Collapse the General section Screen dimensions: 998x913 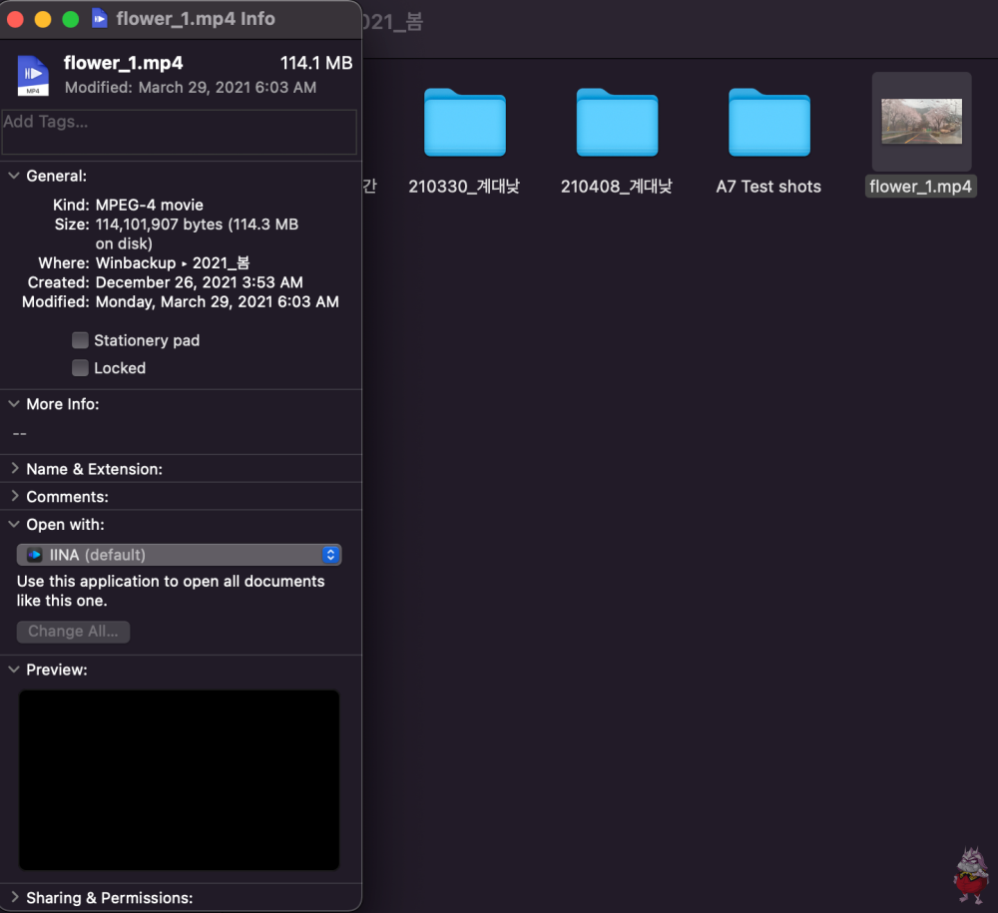[x=14, y=176]
